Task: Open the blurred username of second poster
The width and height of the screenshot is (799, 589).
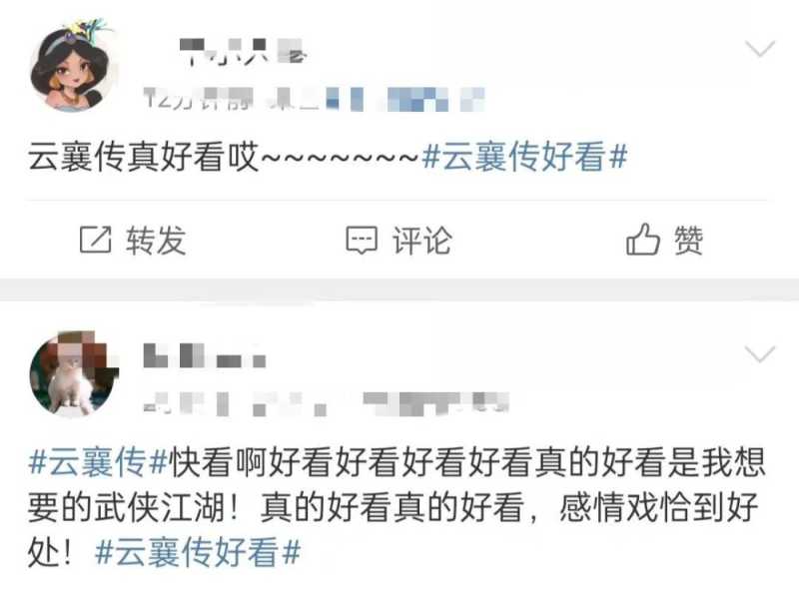Action: click(205, 355)
